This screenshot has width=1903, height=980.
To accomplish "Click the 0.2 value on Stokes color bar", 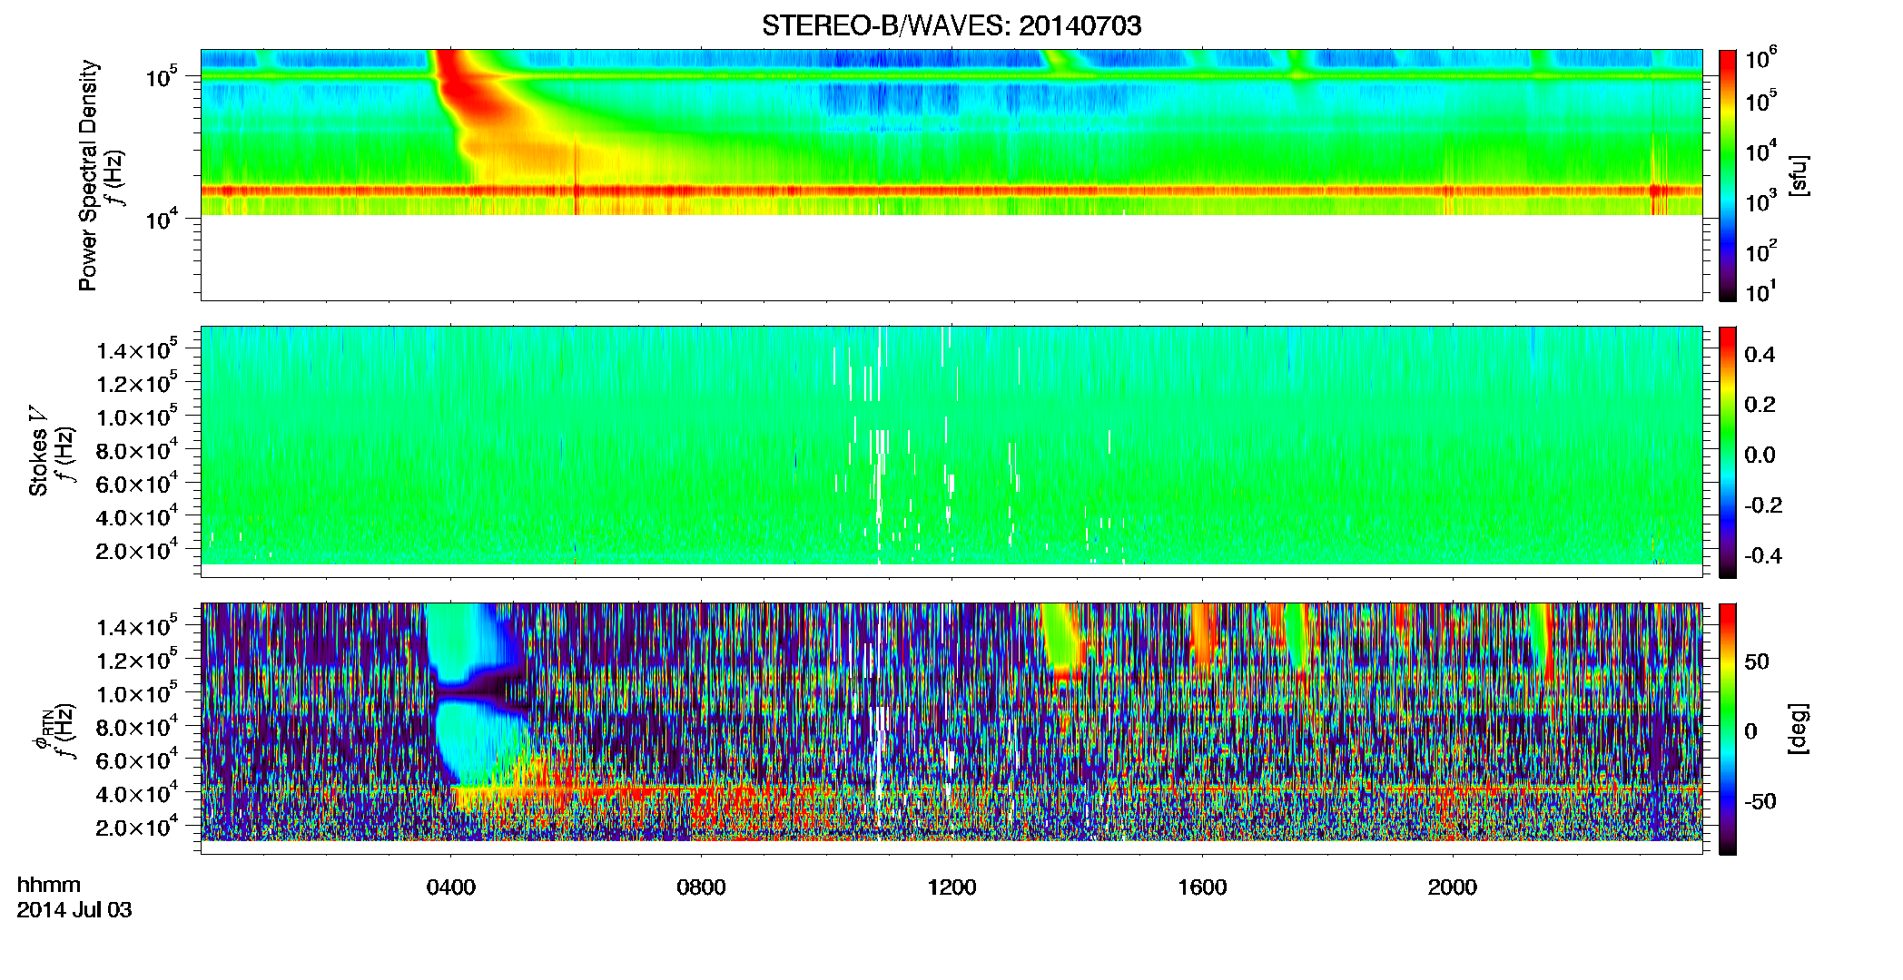I will 1760,405.
